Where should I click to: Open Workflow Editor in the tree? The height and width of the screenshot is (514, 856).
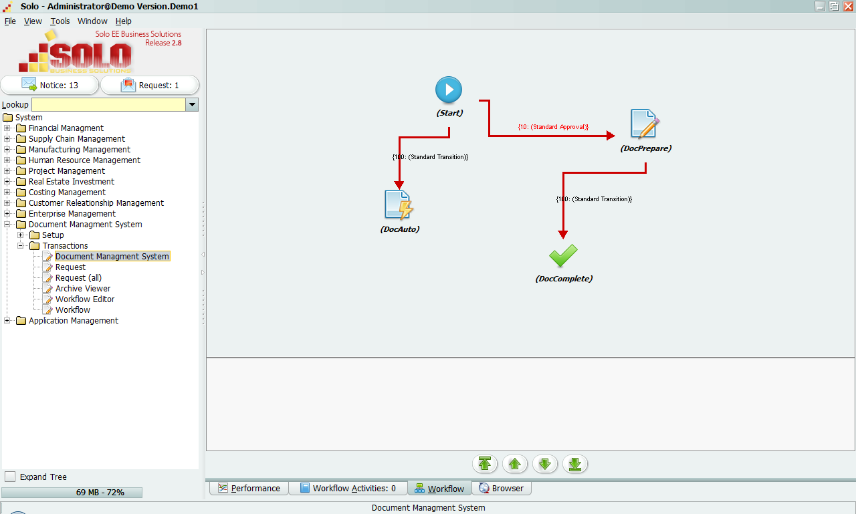84,299
